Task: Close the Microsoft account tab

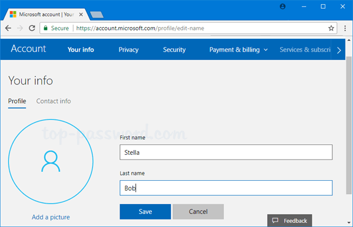Action: click(81, 14)
